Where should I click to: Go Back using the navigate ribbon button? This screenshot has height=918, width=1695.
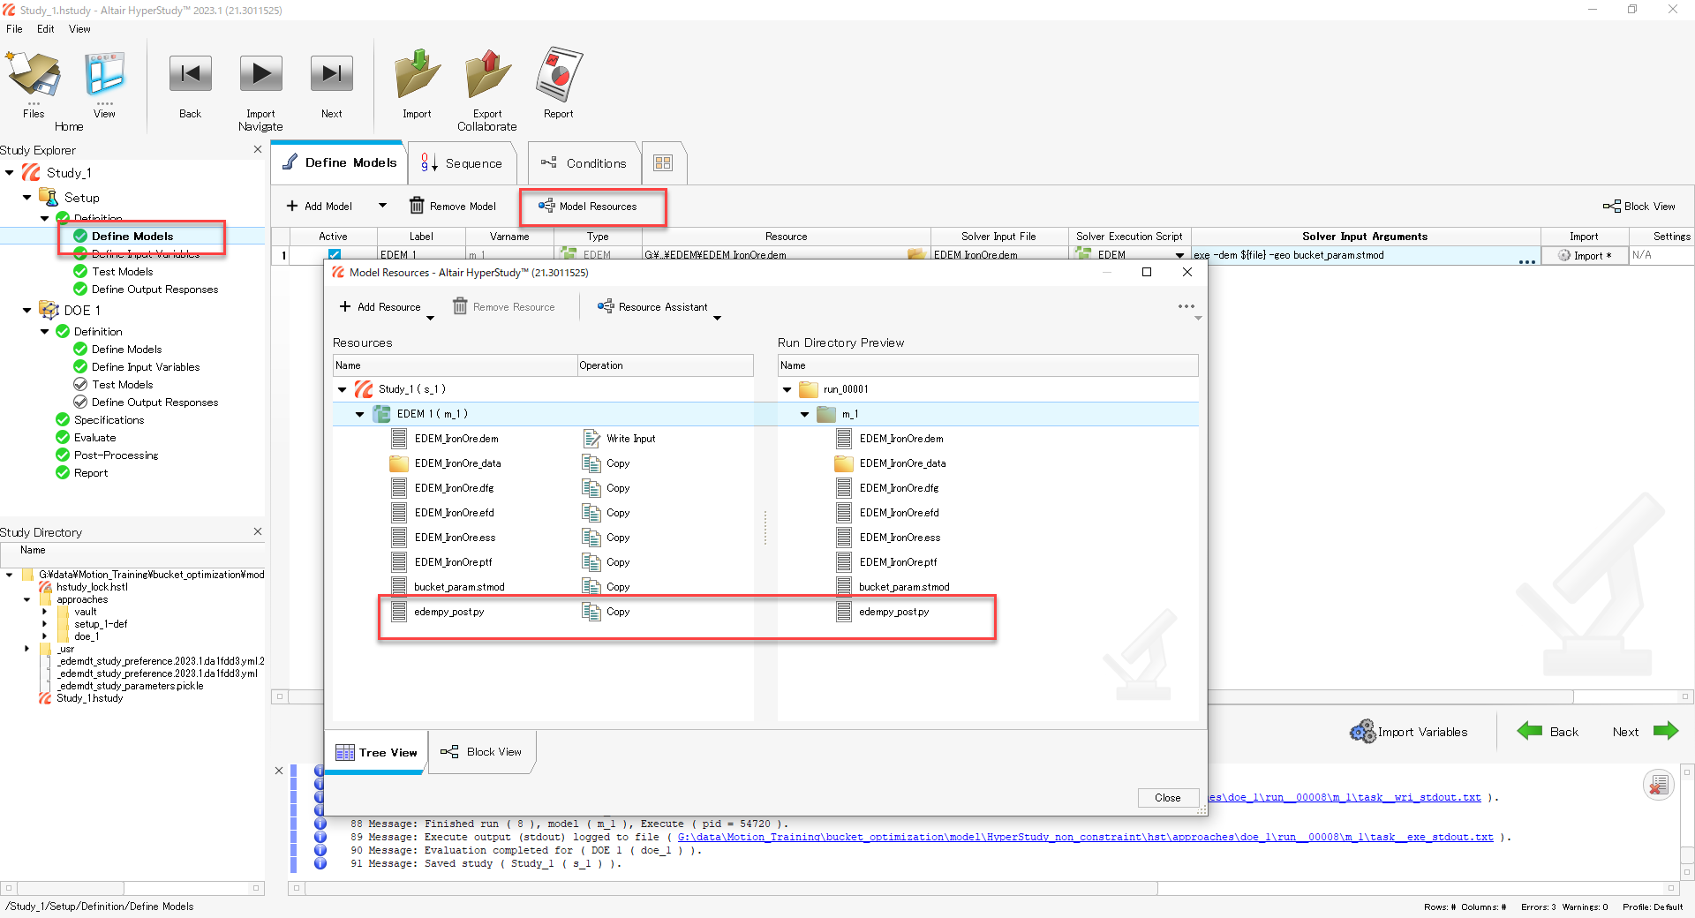pyautogui.click(x=190, y=74)
